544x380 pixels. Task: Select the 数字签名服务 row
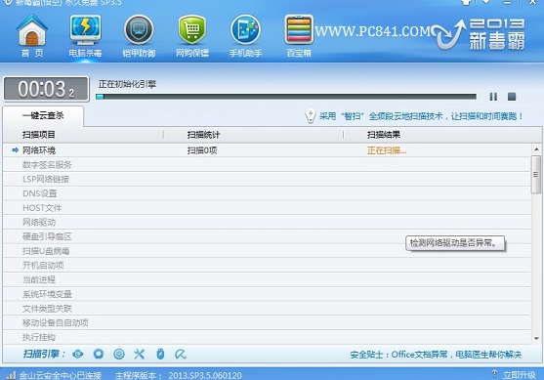click(x=267, y=164)
